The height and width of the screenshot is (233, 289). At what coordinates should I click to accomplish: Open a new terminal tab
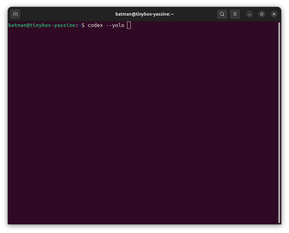pyautogui.click(x=15, y=14)
